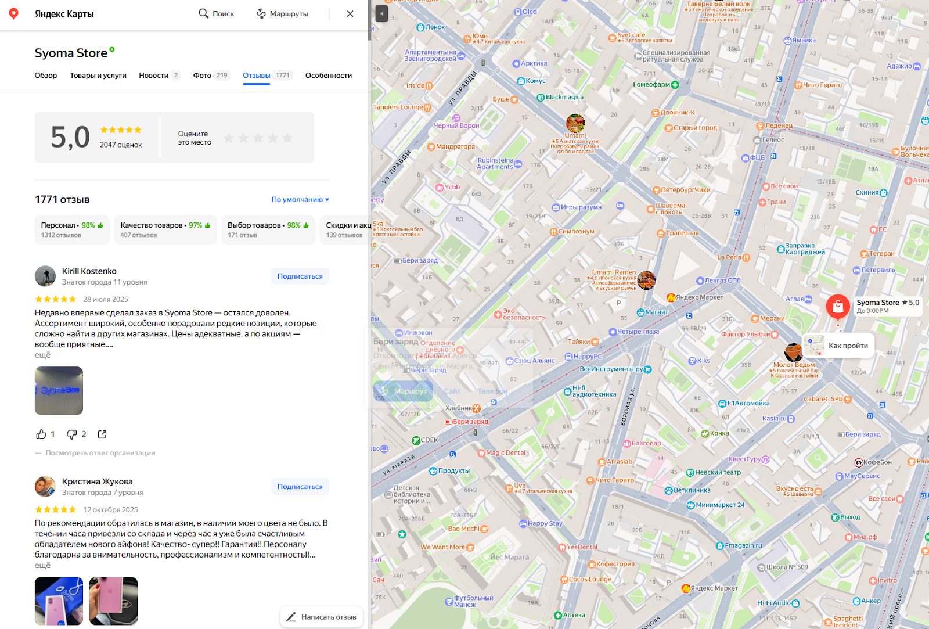929x629 pixels.
Task: Open the Routes planner
Action: pyautogui.click(x=282, y=13)
